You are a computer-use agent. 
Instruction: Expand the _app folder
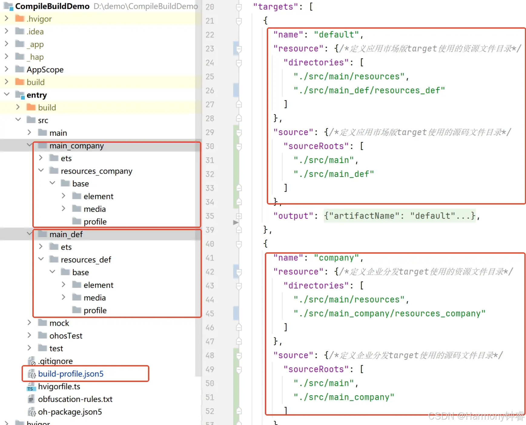pos(6,44)
